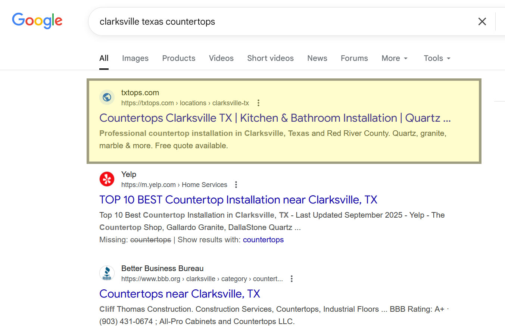Image resolution: width=505 pixels, height=336 pixels.
Task: Open the Countertops Clarksville TX txtops result
Action: pos(275,118)
